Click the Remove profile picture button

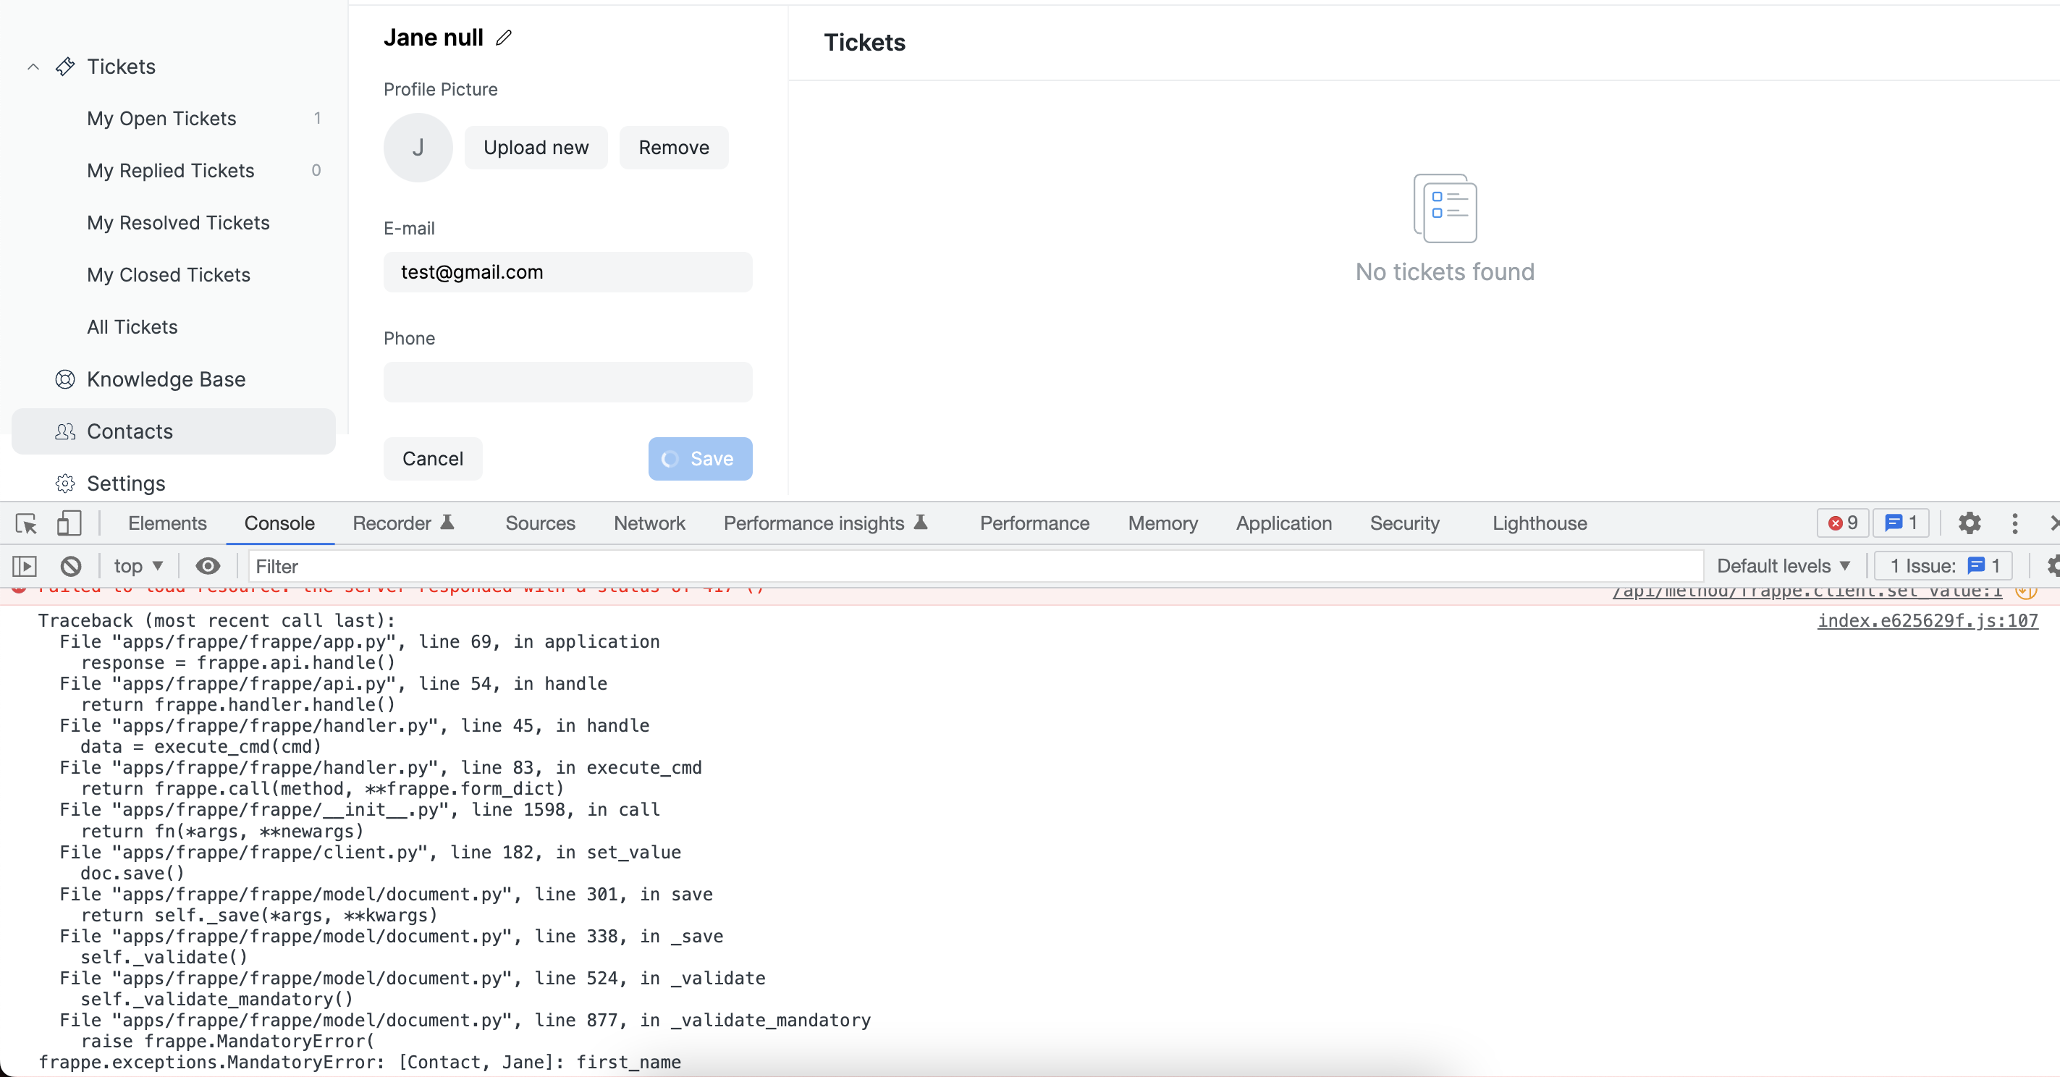[x=673, y=147]
